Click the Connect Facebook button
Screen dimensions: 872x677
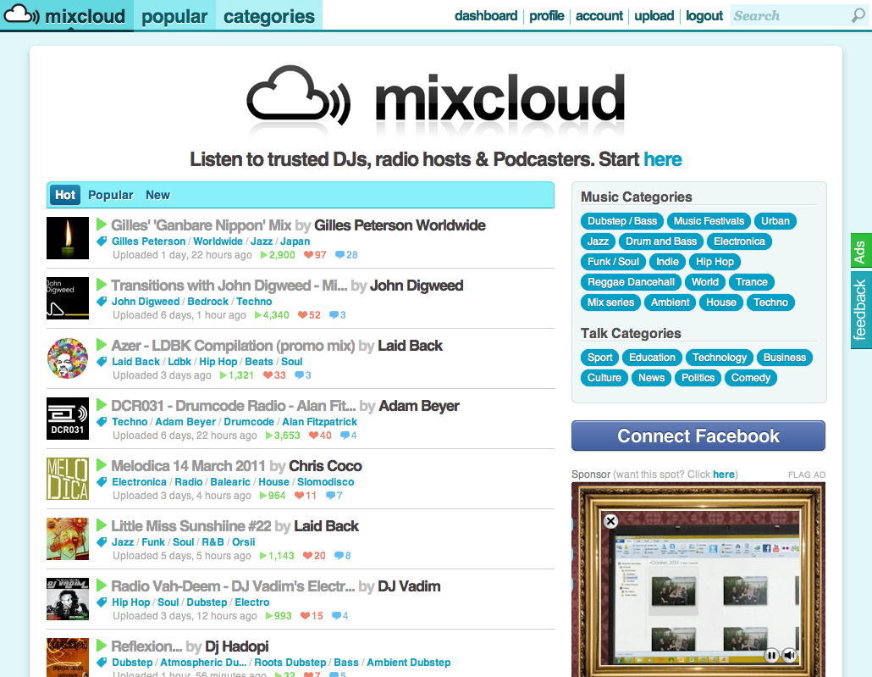click(698, 436)
